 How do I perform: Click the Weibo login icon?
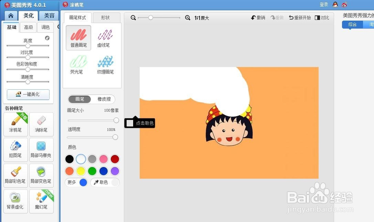[344, 4]
